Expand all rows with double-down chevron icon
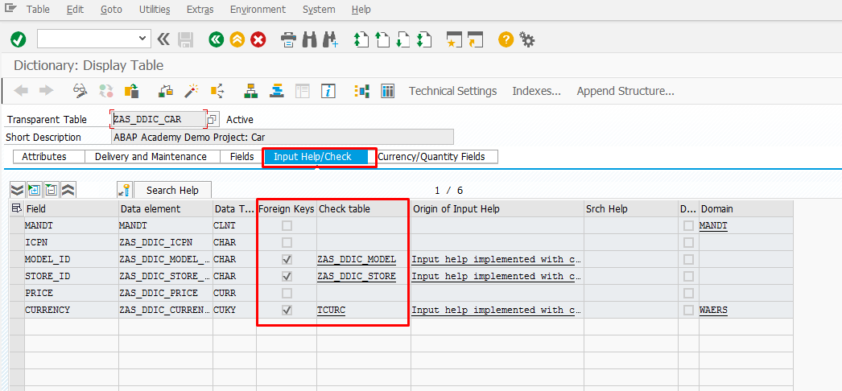This screenshot has height=391, width=842. pyautogui.click(x=17, y=190)
